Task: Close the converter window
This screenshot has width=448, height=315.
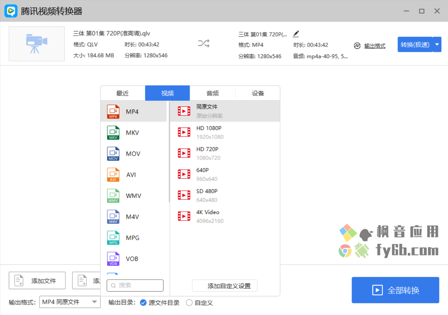Action: [437, 11]
